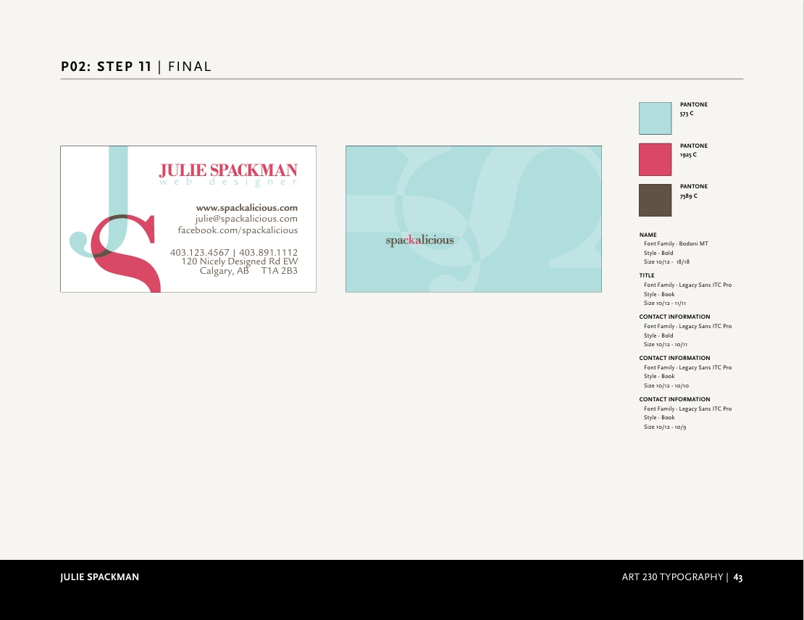
Task: Click 'Size 10/12 - 10/10' line
Action: pyautogui.click(x=666, y=385)
